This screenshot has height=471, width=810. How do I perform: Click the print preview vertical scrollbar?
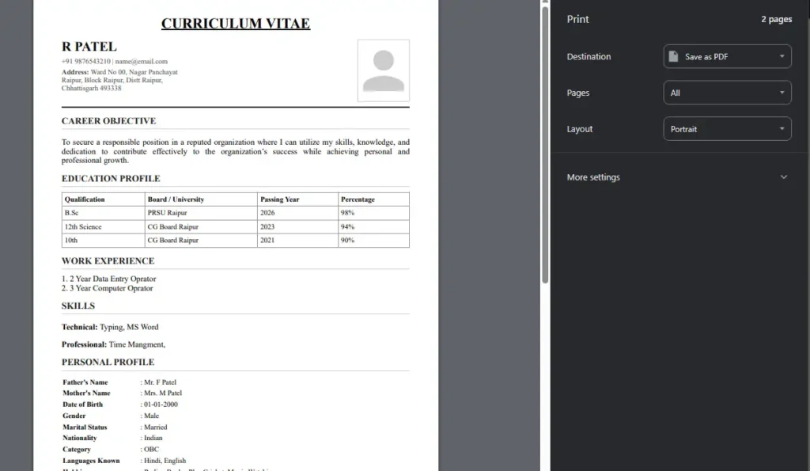tap(545, 145)
